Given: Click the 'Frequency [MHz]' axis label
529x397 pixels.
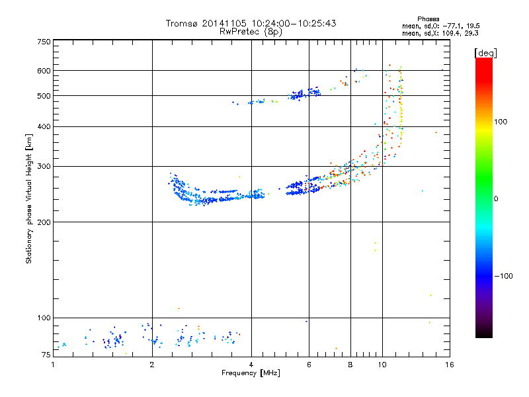Looking at the screenshot, I should [251, 373].
